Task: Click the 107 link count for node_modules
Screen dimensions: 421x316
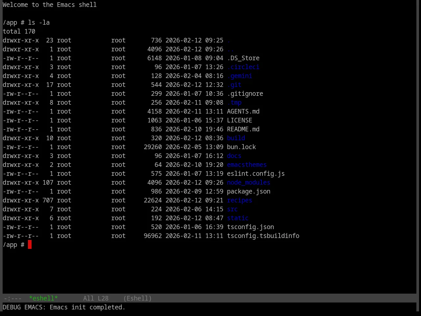Action: [x=48, y=183]
